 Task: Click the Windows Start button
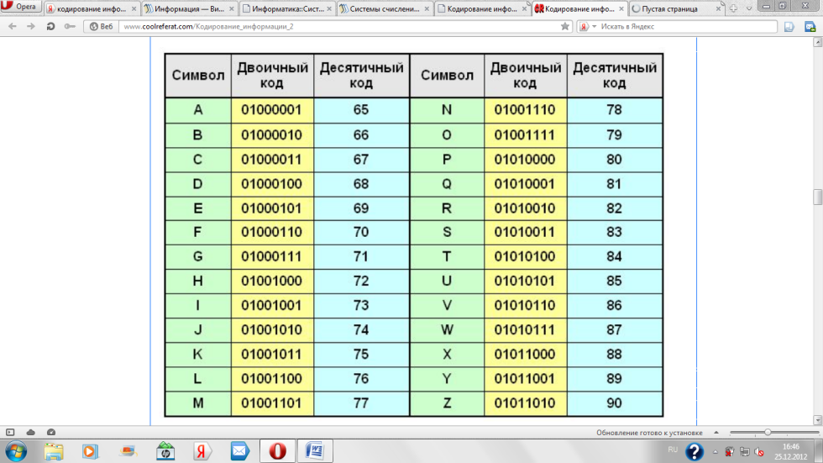click(x=15, y=451)
